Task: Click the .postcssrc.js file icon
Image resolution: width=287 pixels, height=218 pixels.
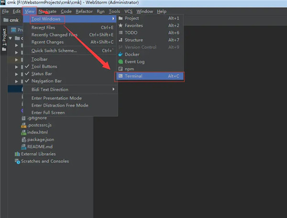Action: [23, 125]
